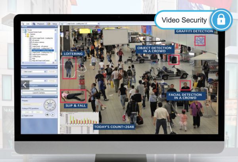238x162 pixels.
Task: Switch to the Setup tab
Action: click(55, 24)
